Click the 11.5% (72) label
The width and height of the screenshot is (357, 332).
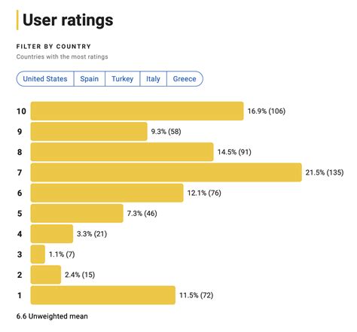pos(196,295)
